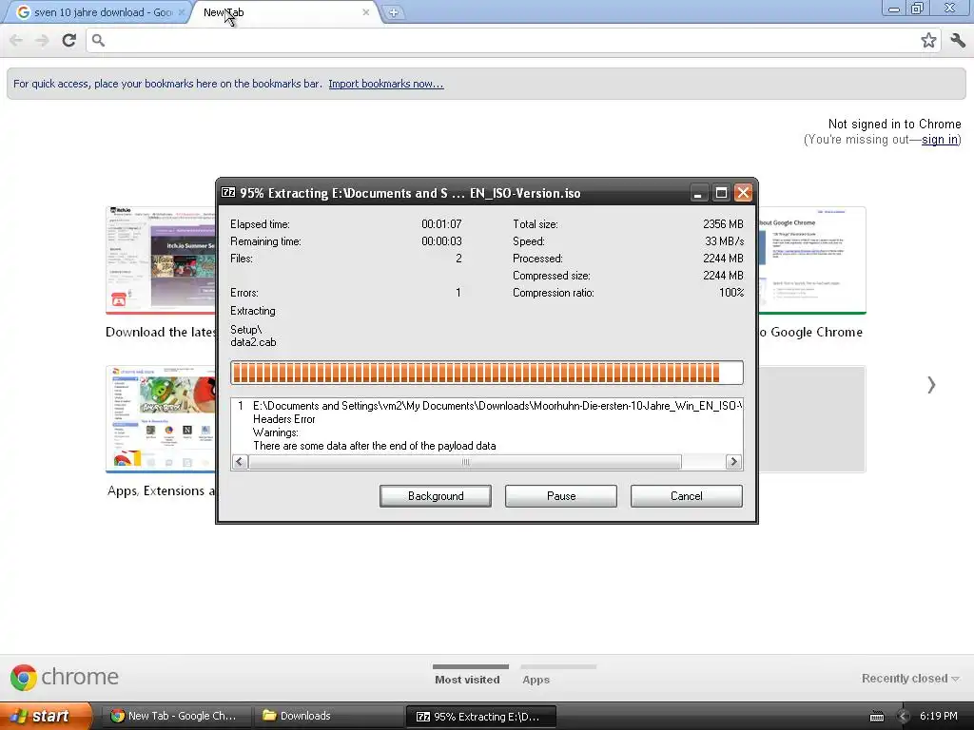Maximize the 7-Zip extracting dialog
Screen dimensions: 974x730
coord(721,193)
